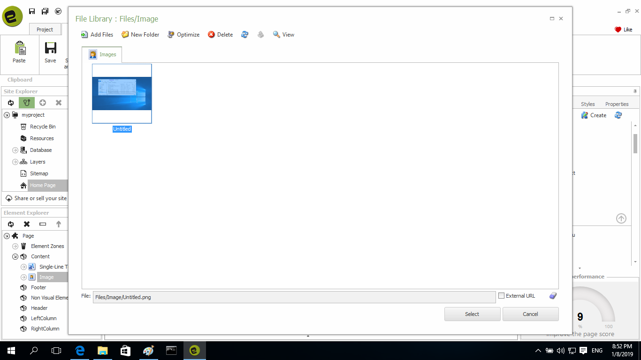Expand the Database tree node
Screen dimensions: 641x360
[x=15, y=150]
